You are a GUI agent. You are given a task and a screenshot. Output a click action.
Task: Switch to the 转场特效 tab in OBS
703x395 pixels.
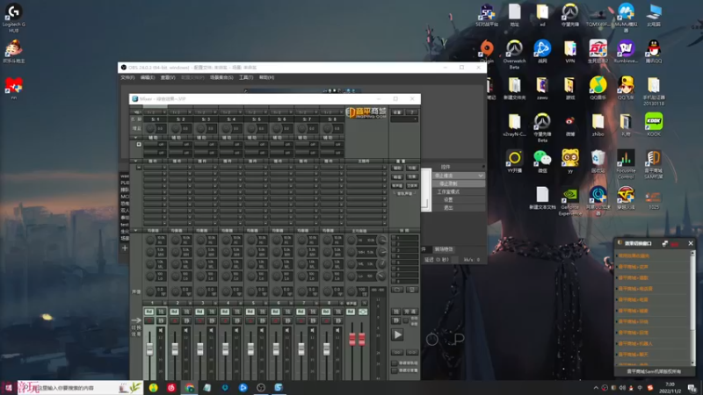click(x=444, y=249)
